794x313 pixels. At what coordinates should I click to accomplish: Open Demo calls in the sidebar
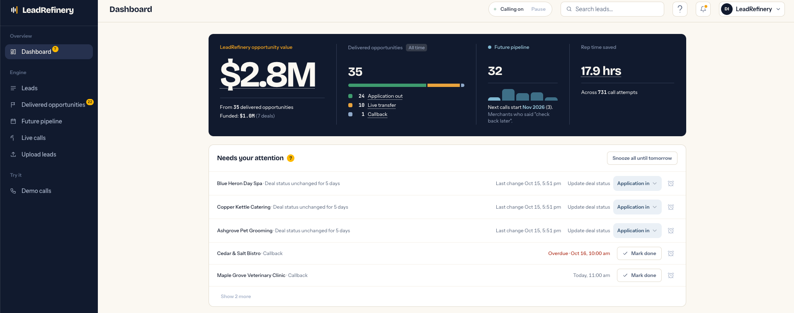(49, 191)
